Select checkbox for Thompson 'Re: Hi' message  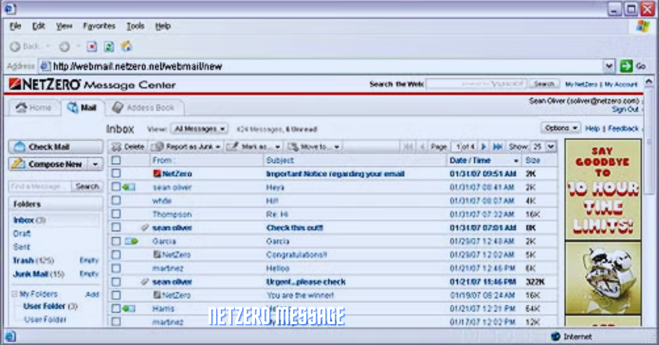tap(116, 214)
